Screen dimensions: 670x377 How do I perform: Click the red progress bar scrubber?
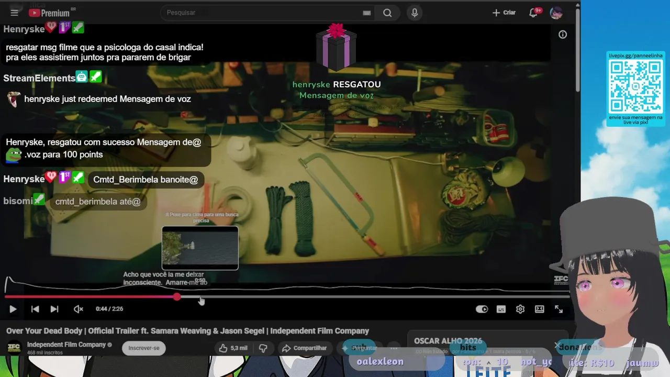pyautogui.click(x=177, y=297)
